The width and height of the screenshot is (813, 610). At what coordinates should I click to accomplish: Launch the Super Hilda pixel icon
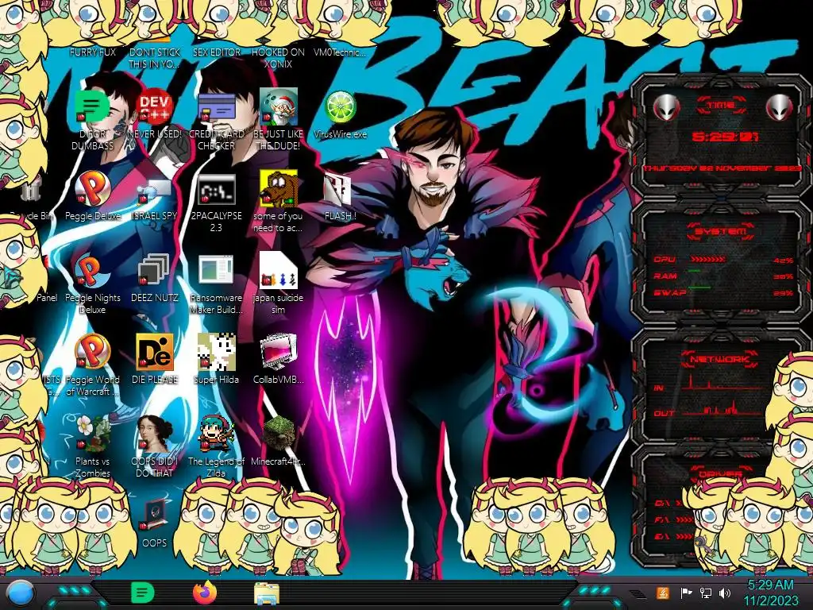(216, 352)
